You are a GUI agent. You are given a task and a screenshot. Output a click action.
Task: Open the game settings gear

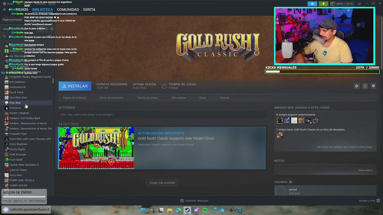[356, 86]
